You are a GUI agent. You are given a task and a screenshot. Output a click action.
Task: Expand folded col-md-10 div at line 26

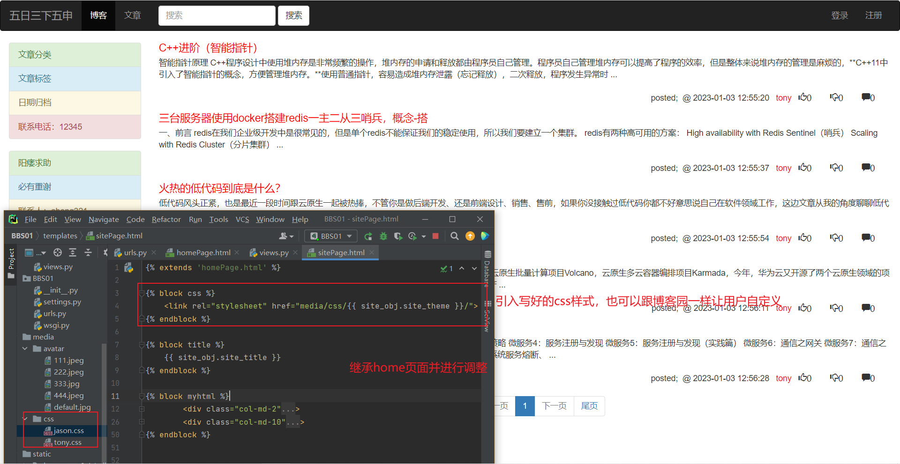pyautogui.click(x=142, y=422)
